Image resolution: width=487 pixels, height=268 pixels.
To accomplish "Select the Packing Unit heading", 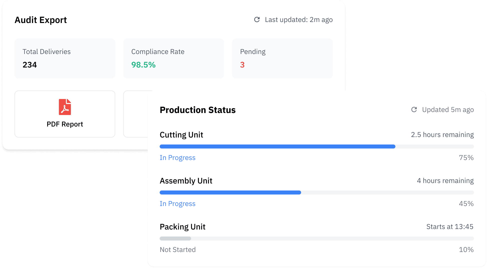I will point(182,227).
